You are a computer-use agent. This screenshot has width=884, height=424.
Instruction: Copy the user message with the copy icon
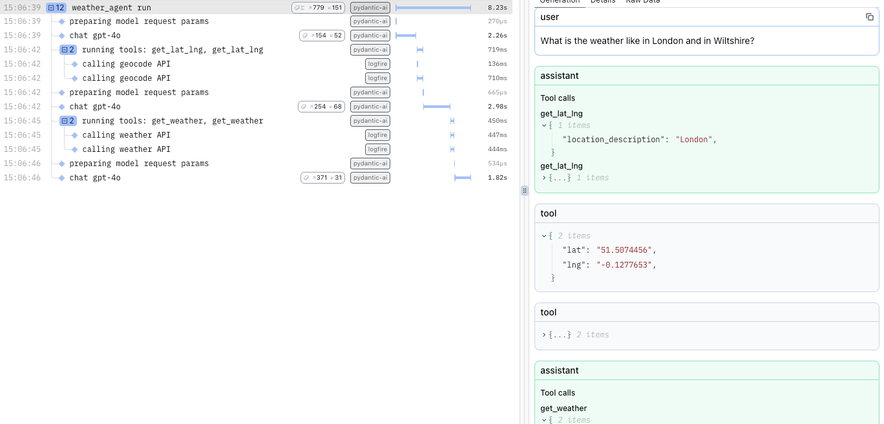(869, 17)
